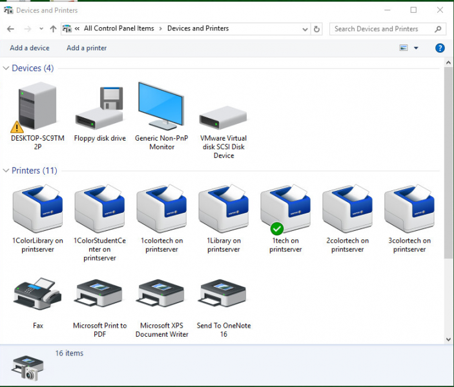Select the default 1tech on printserver printer
The height and width of the screenshot is (387, 454).
pos(285,208)
